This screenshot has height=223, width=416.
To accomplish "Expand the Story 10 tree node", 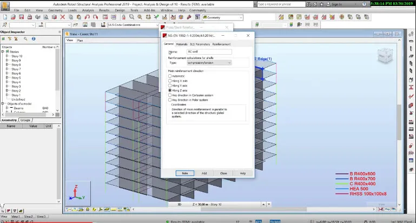I will (x=7, y=56).
